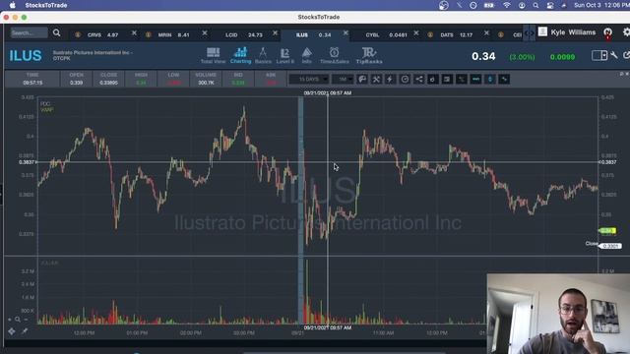
Task: Select the CYBL ticker tab
Action: coord(386,35)
